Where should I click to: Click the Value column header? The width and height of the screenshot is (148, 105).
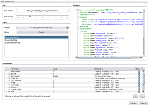(x=73, y=69)
